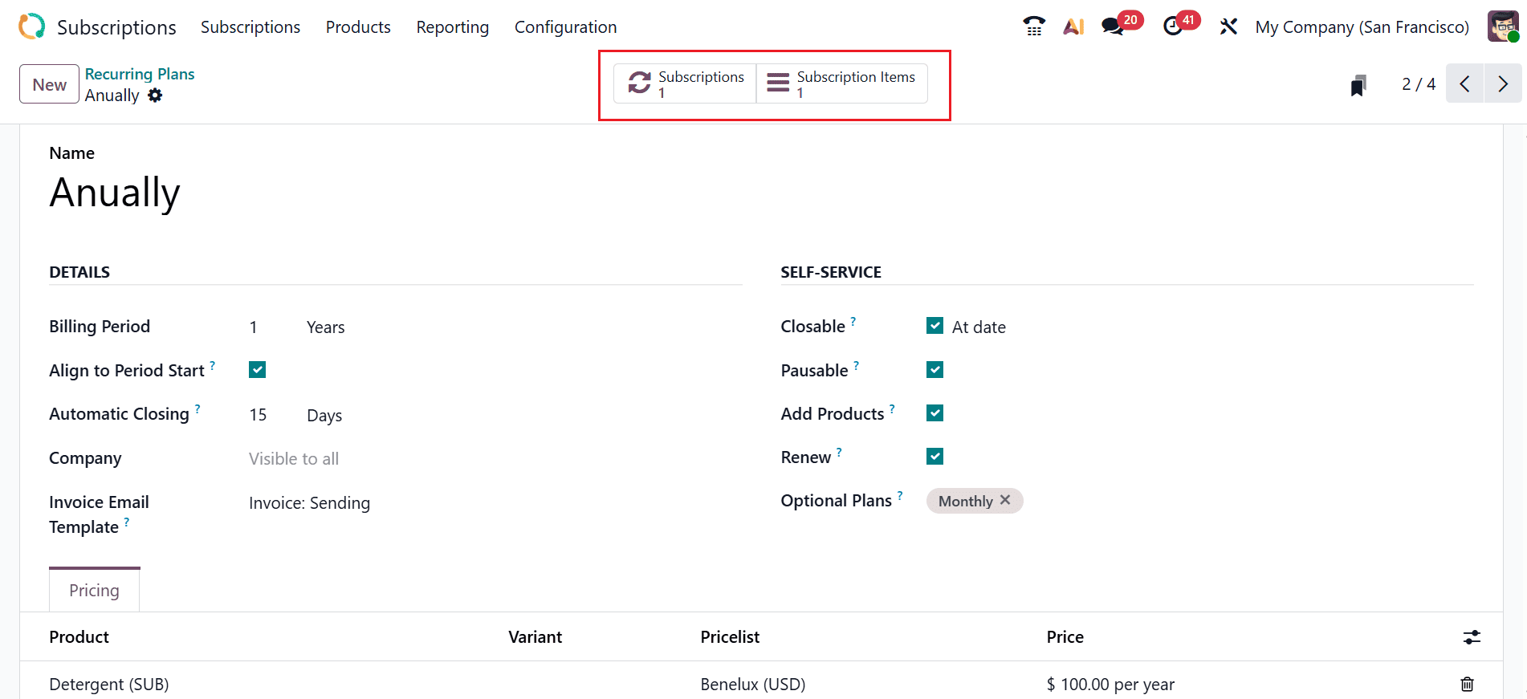Viewport: 1527px width, 699px height.
Task: Click the gear icon next to Anually
Action: click(x=155, y=96)
